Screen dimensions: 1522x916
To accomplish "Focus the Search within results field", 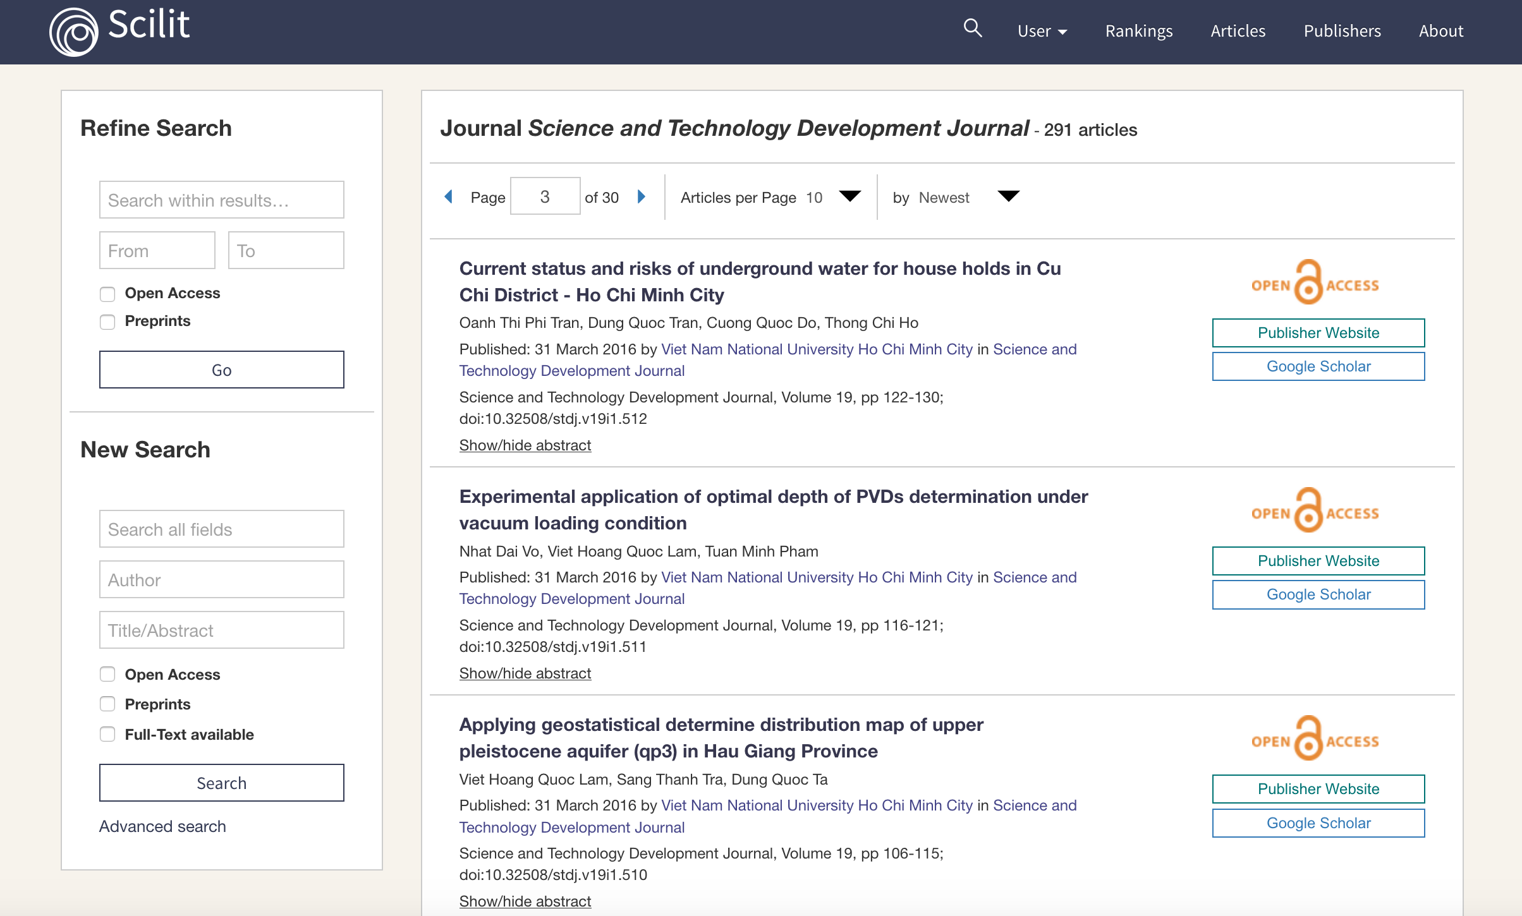I will [222, 200].
